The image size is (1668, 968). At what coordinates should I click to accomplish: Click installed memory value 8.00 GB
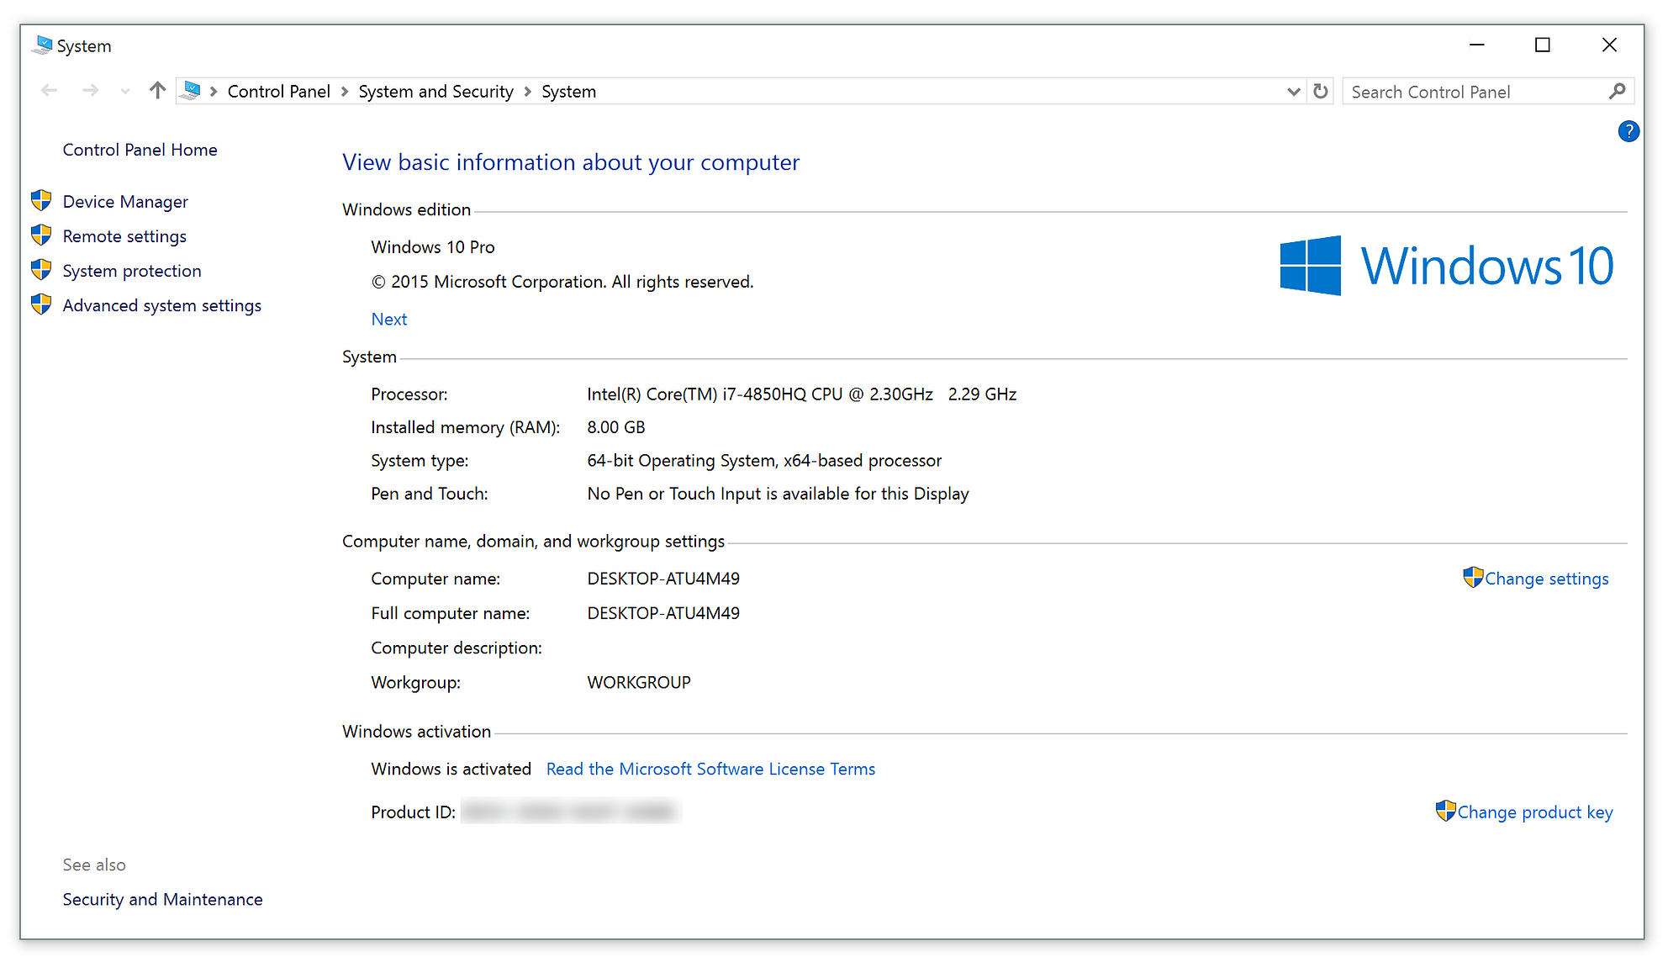pos(616,427)
